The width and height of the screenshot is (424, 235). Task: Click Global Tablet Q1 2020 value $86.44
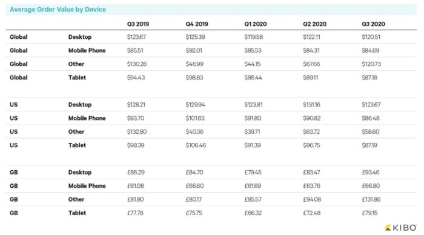coord(253,78)
